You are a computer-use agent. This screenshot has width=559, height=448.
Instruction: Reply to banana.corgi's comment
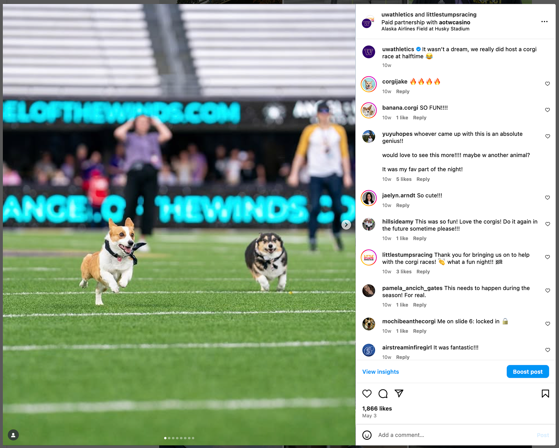pyautogui.click(x=420, y=117)
